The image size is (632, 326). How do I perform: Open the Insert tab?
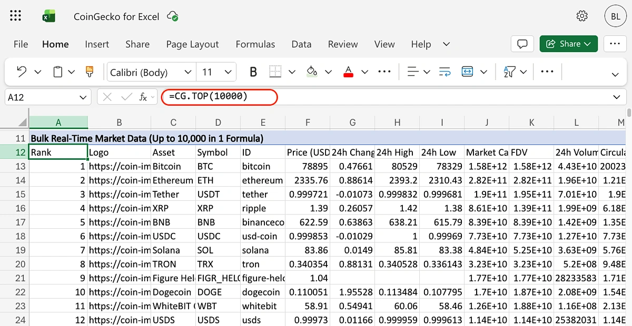pos(97,44)
